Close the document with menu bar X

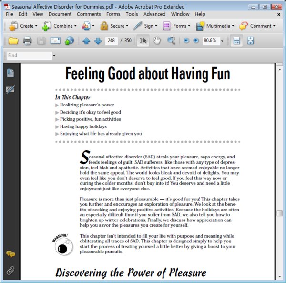(279, 14)
